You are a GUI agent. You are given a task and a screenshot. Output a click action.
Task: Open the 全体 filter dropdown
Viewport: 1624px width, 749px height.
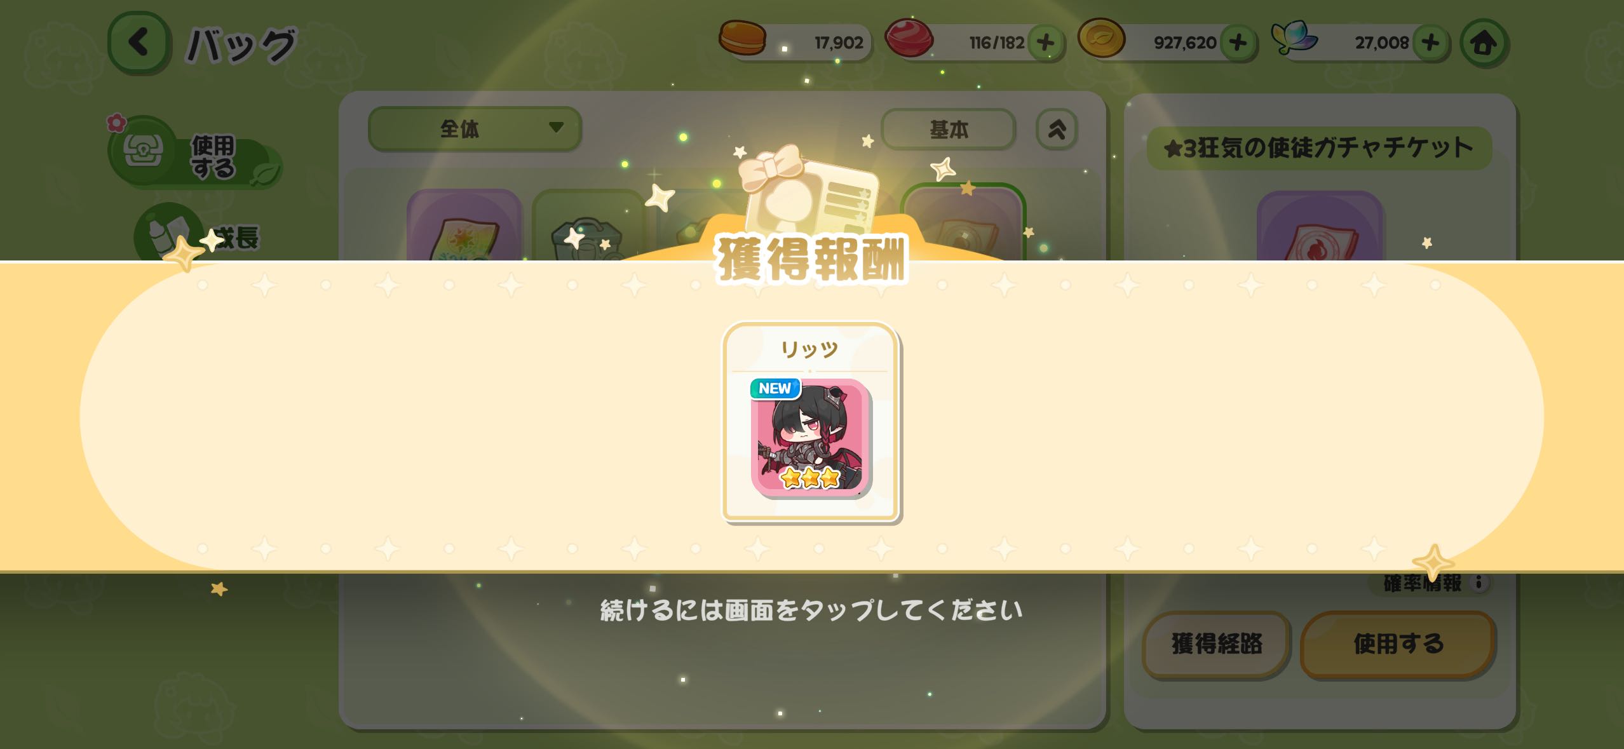coord(475,129)
